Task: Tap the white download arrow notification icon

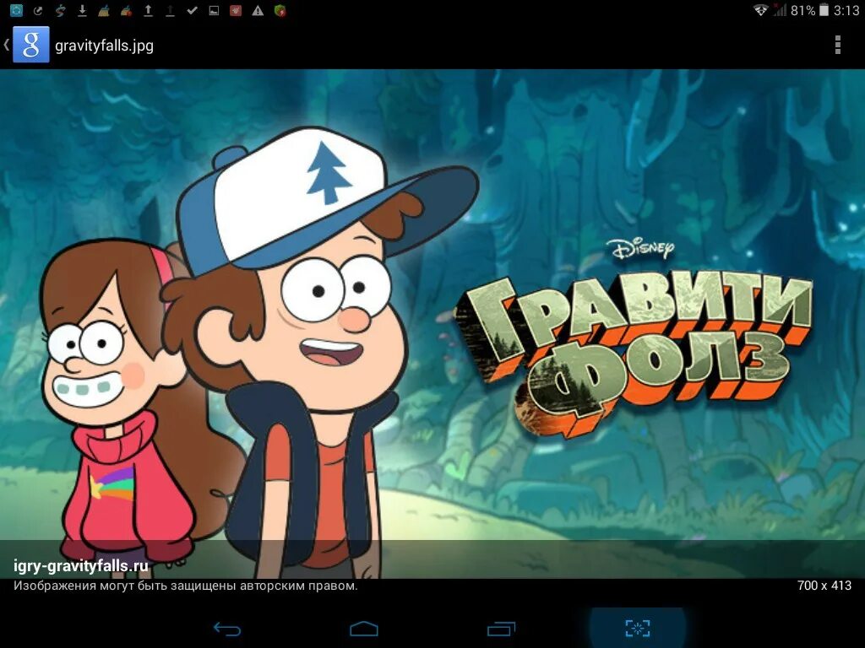Action: (x=82, y=10)
